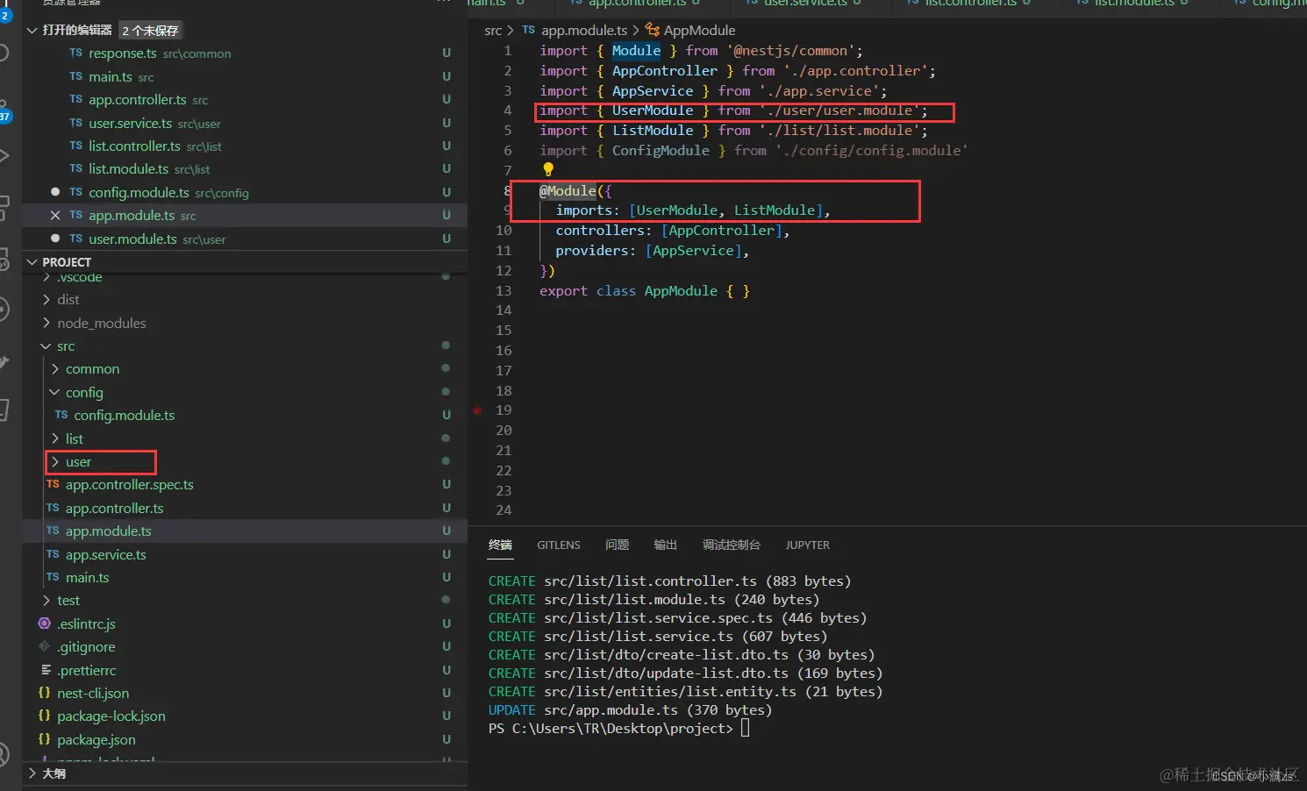
Task: Open .gitignore file
Action: (x=244, y=646)
